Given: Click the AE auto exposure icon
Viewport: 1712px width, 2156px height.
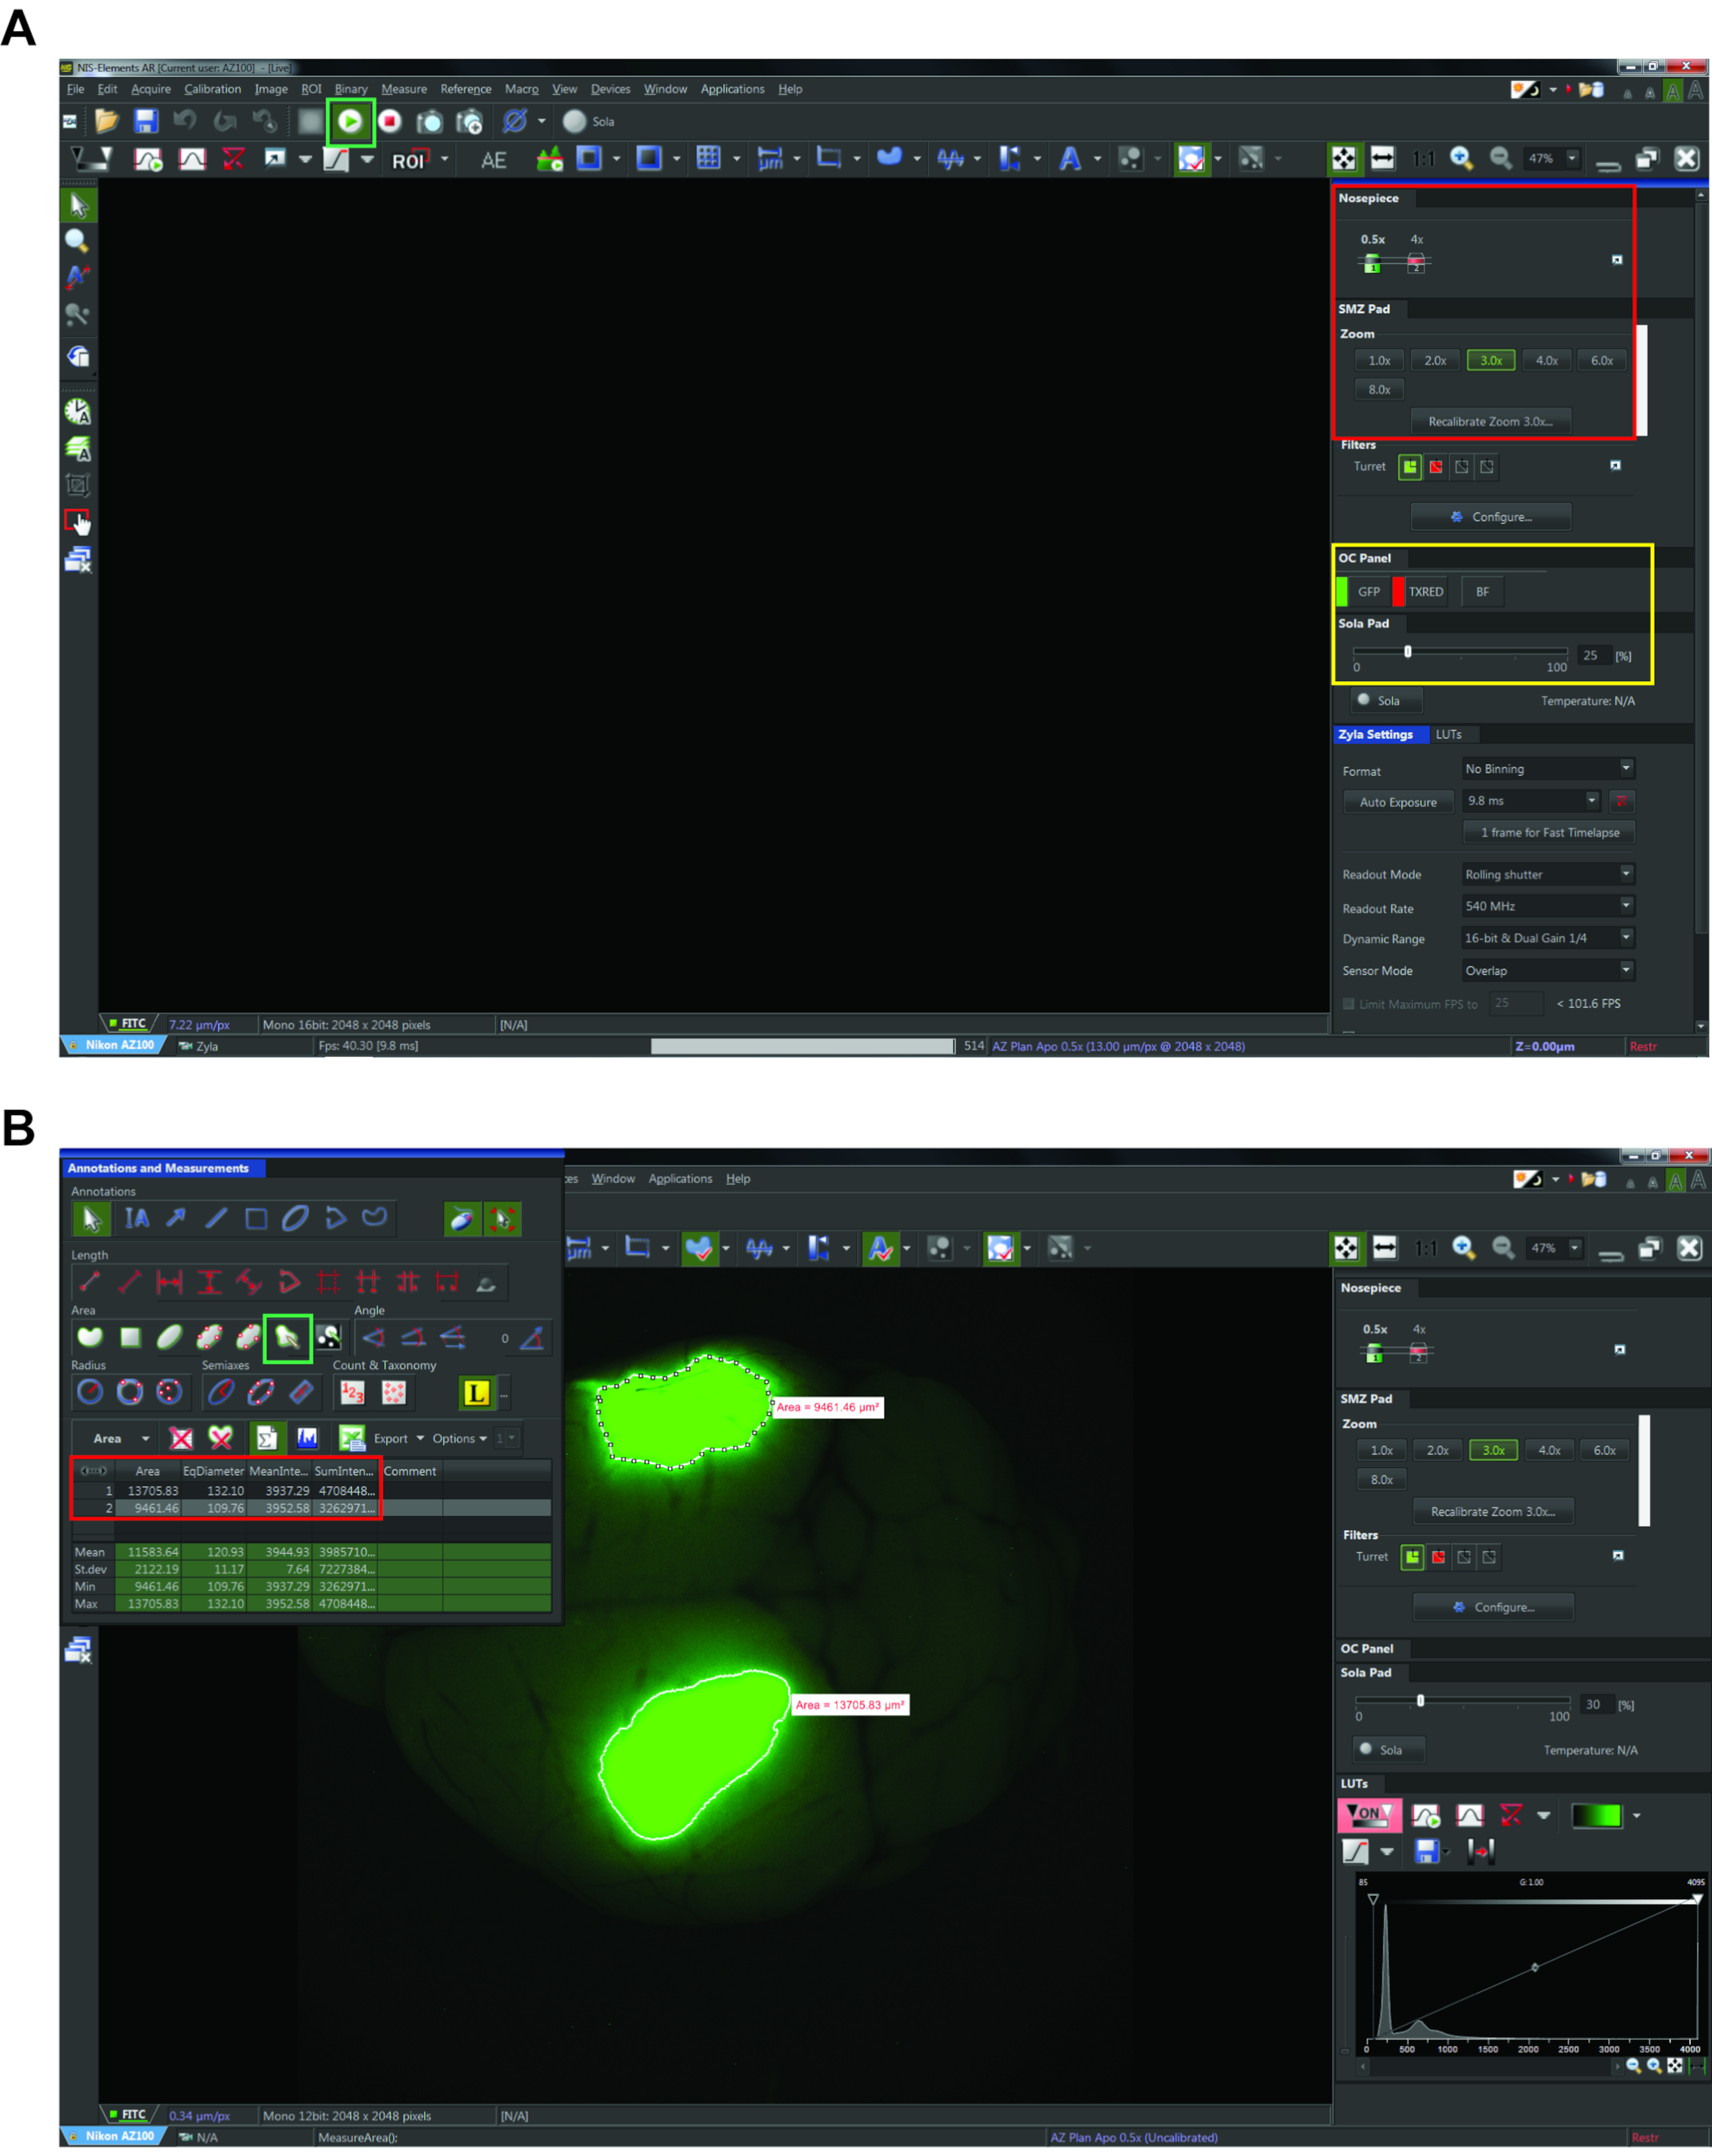Looking at the screenshot, I should coord(493,160).
